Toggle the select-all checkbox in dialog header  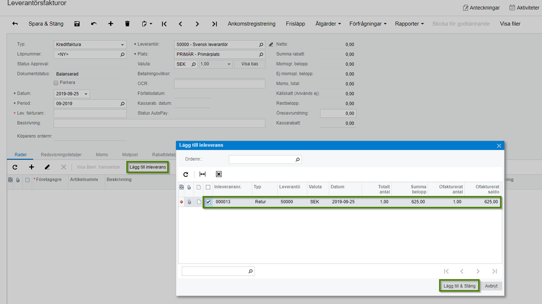point(209,187)
